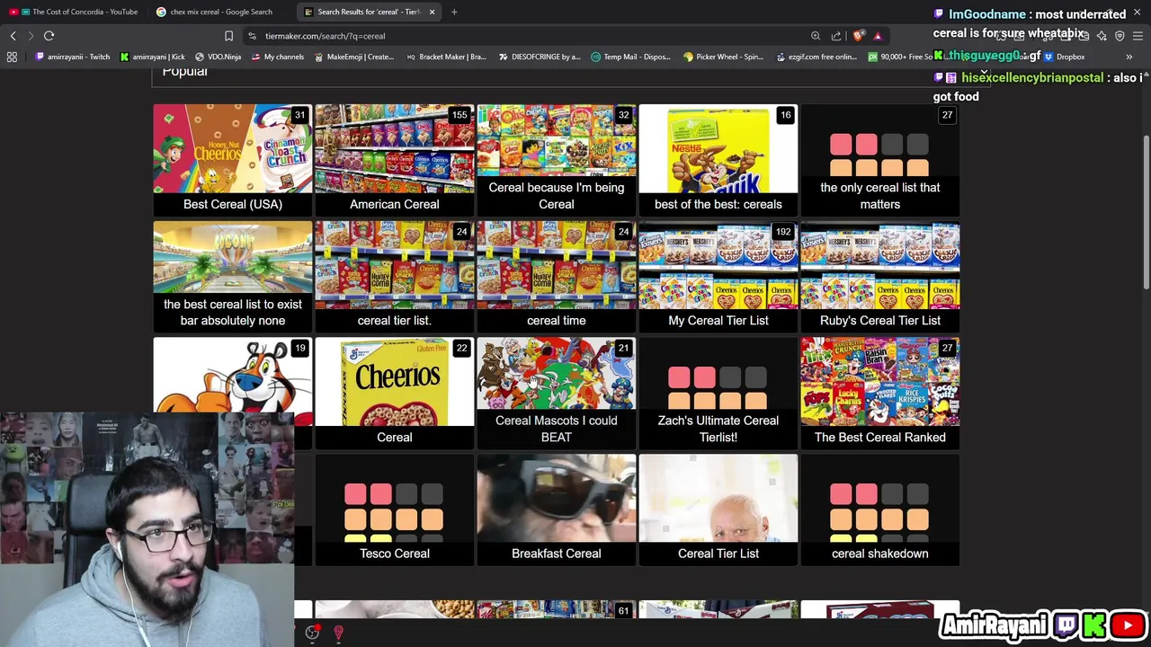
Task: Open The Best Cereal Ranked template
Action: pos(879,394)
